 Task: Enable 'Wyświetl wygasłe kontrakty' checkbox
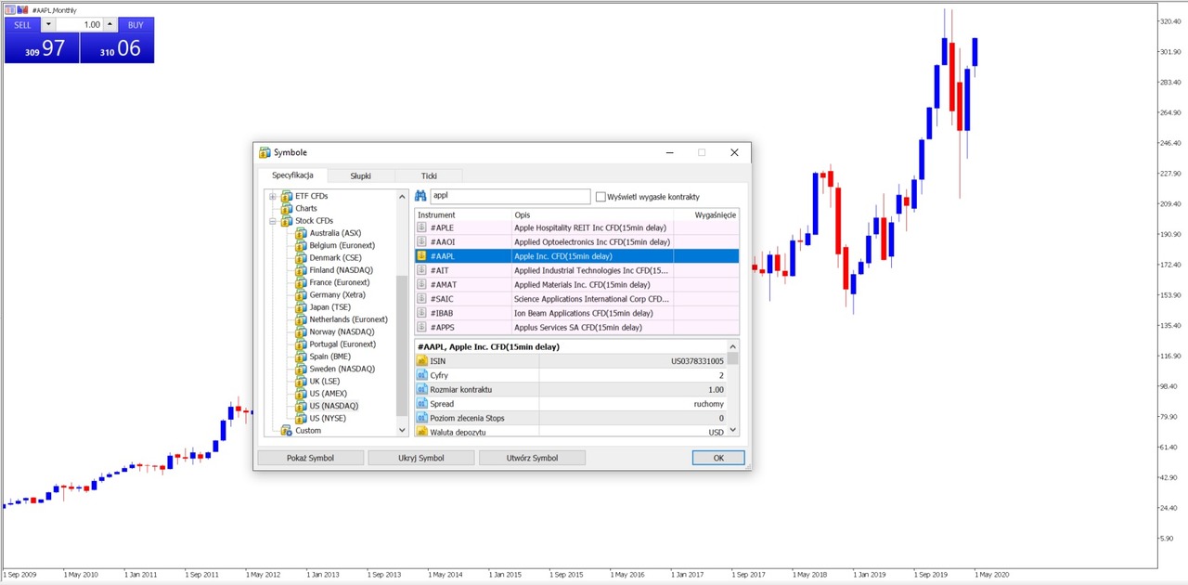pyautogui.click(x=600, y=197)
